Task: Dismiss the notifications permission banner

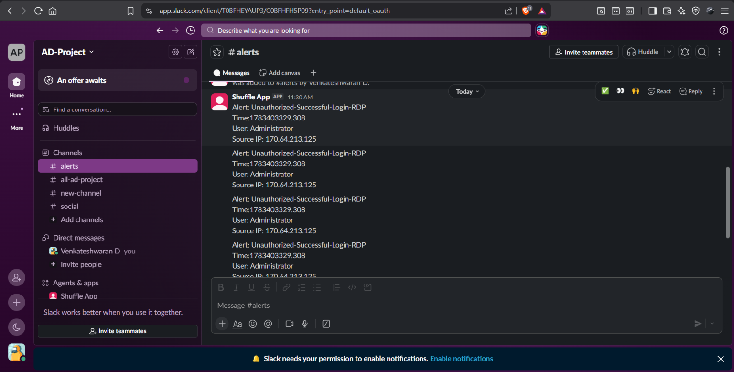Action: click(x=721, y=359)
